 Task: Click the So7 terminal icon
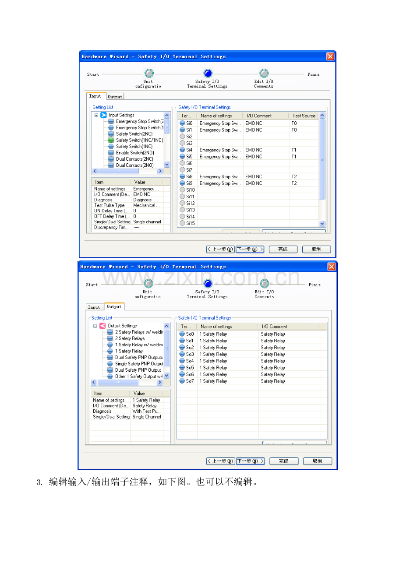click(182, 381)
